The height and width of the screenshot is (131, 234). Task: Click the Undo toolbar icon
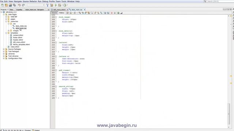coord(19,5)
